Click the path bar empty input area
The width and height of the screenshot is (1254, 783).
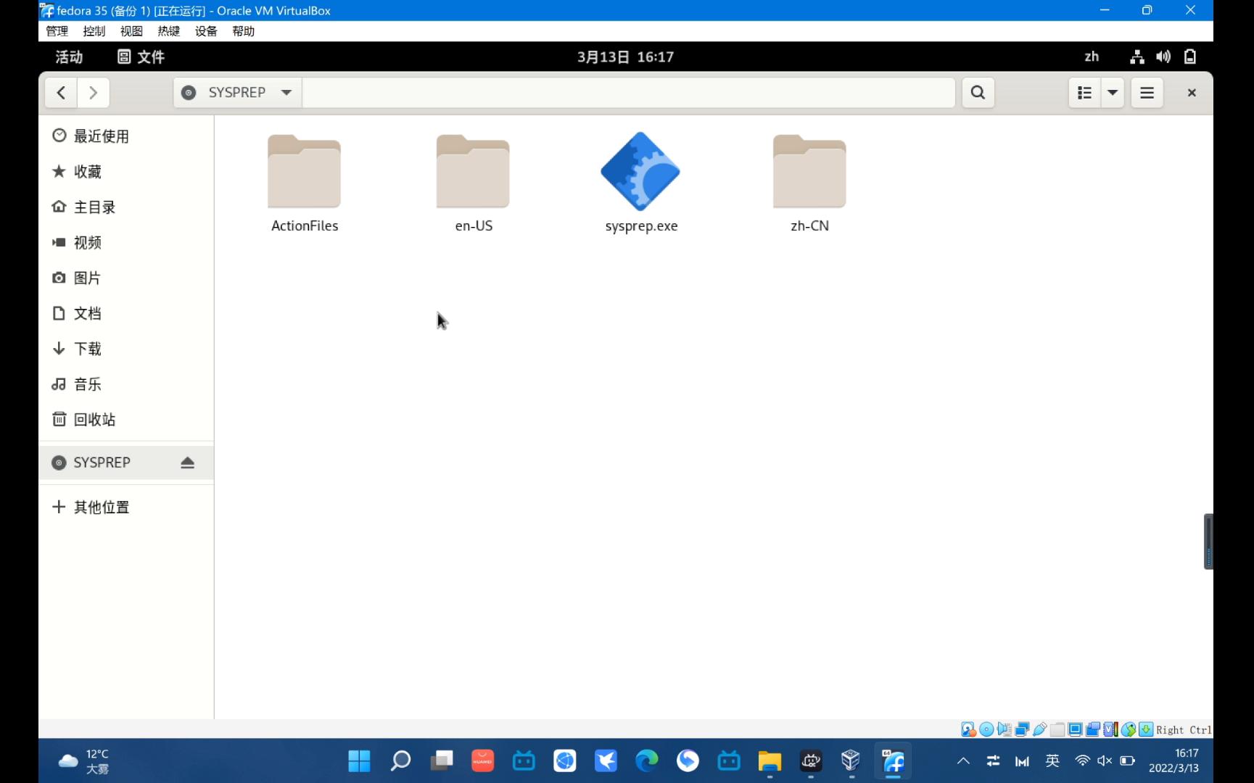(x=628, y=92)
